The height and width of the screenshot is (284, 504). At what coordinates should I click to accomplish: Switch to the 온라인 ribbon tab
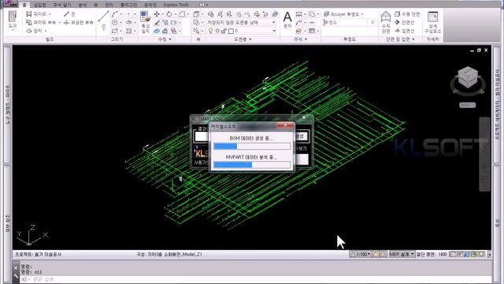[150, 5]
